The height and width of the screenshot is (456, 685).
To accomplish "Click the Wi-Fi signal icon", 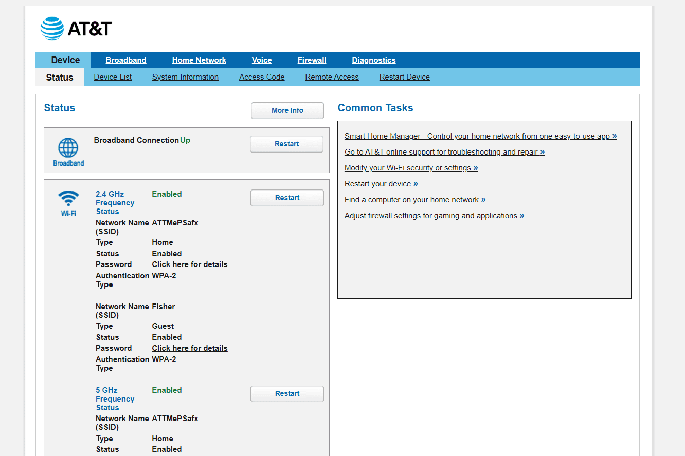I will pyautogui.click(x=68, y=198).
